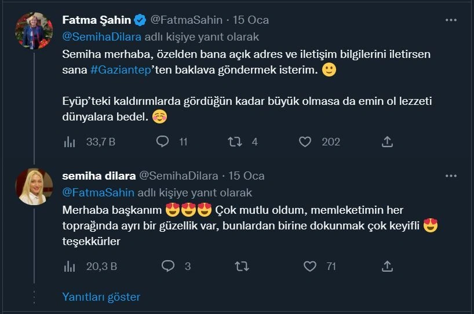474x314 pixels.
Task: Open the @FatmaSahin mention in reply
Action: point(98,192)
